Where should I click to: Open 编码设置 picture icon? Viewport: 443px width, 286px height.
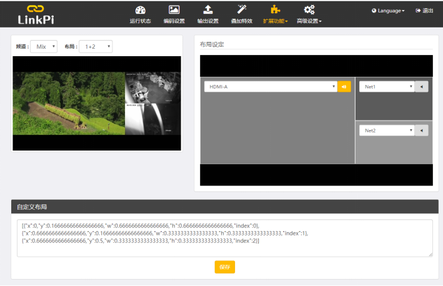coord(174,10)
